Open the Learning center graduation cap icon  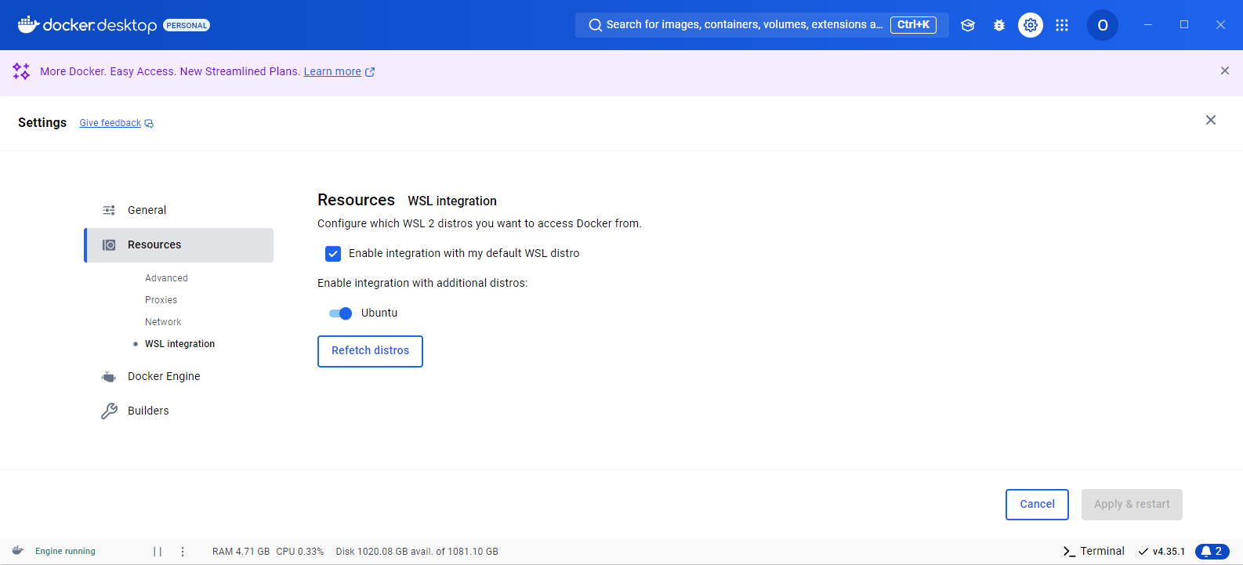tap(968, 25)
